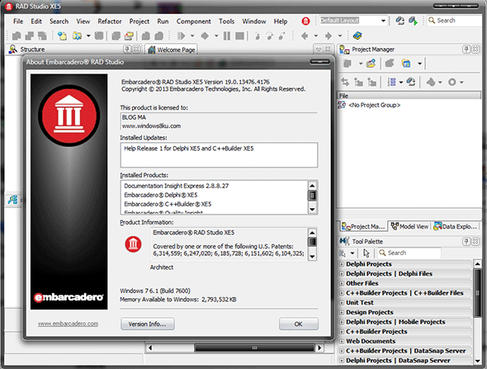Open the Run button dropdown arrow
The image size is (487, 369).
coord(192,36)
